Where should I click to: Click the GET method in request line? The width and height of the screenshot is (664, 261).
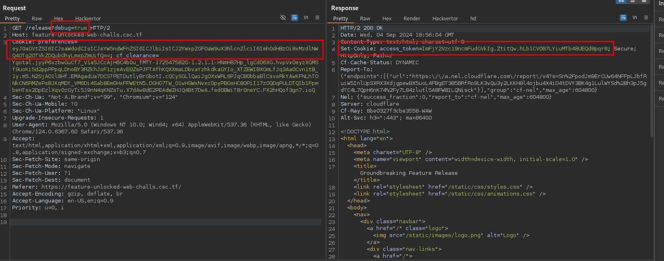point(17,28)
